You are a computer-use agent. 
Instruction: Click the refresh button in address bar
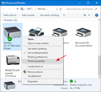click(x=61, y=9)
